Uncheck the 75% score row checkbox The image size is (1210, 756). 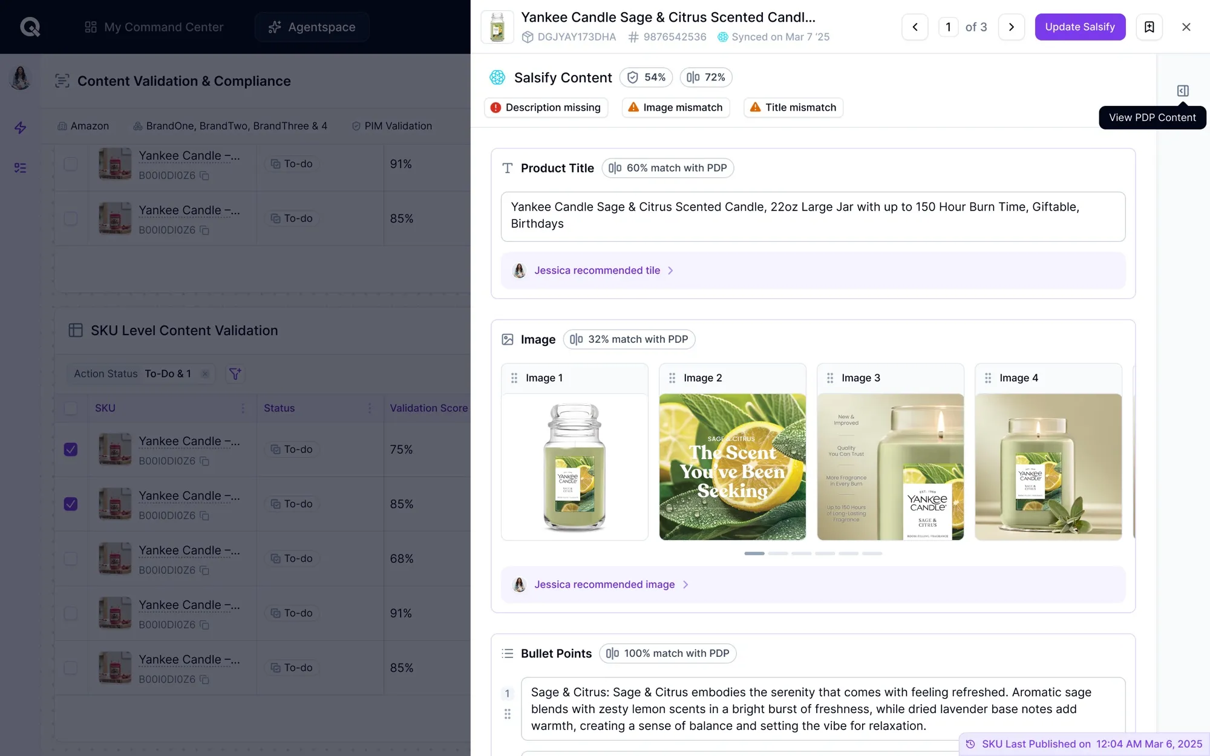click(71, 449)
